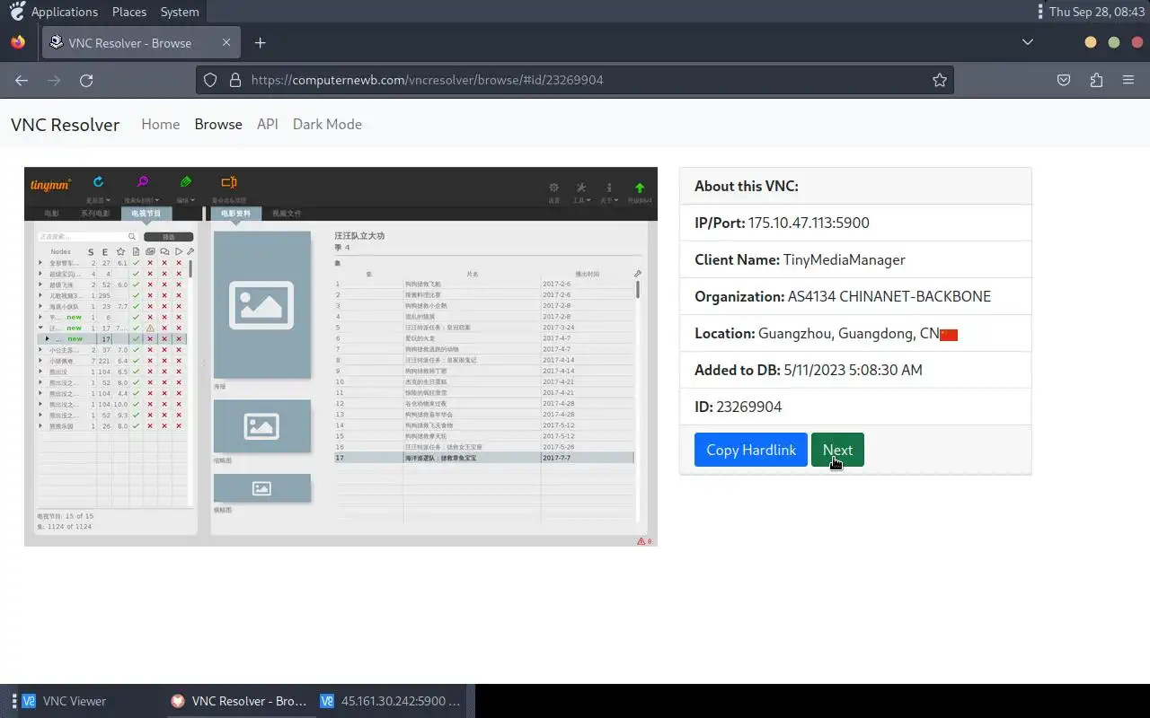Open a new tab with the plus icon

click(260, 42)
